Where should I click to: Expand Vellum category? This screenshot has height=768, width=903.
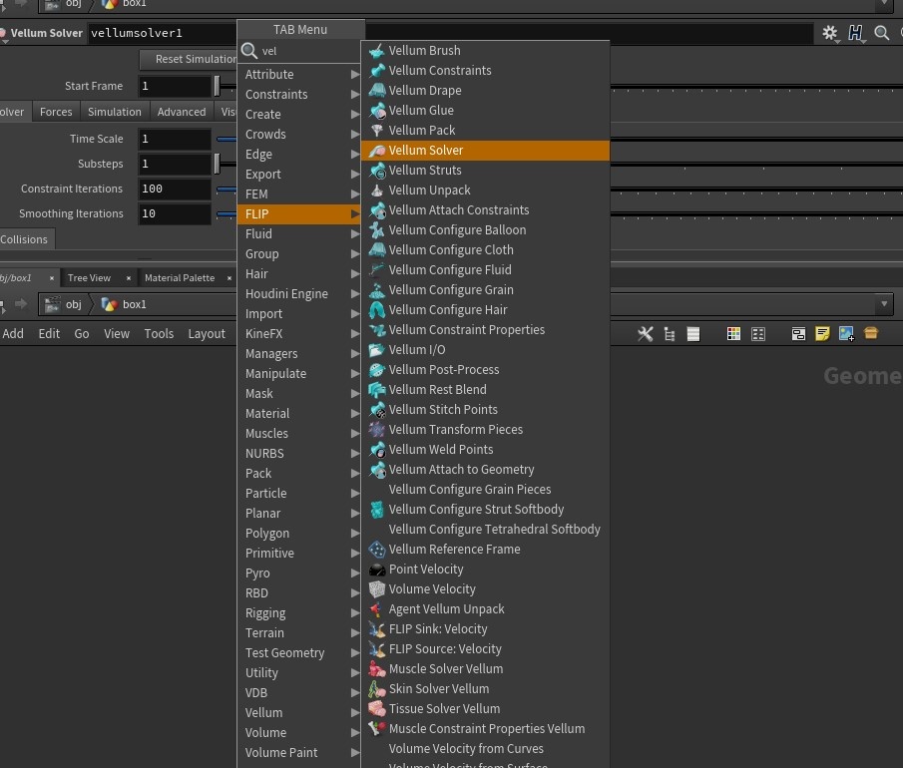click(299, 713)
